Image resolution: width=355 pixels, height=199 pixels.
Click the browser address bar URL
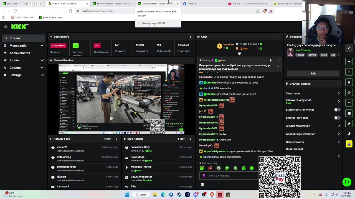click(x=97, y=11)
